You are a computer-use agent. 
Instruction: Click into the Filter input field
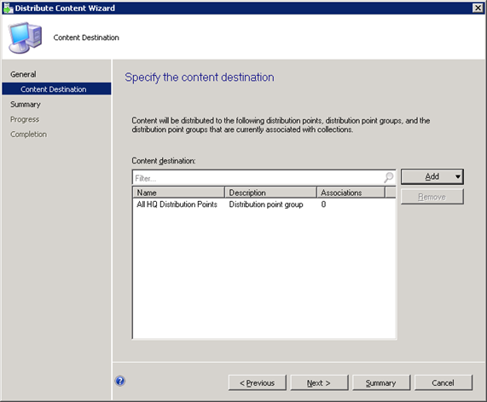click(258, 178)
